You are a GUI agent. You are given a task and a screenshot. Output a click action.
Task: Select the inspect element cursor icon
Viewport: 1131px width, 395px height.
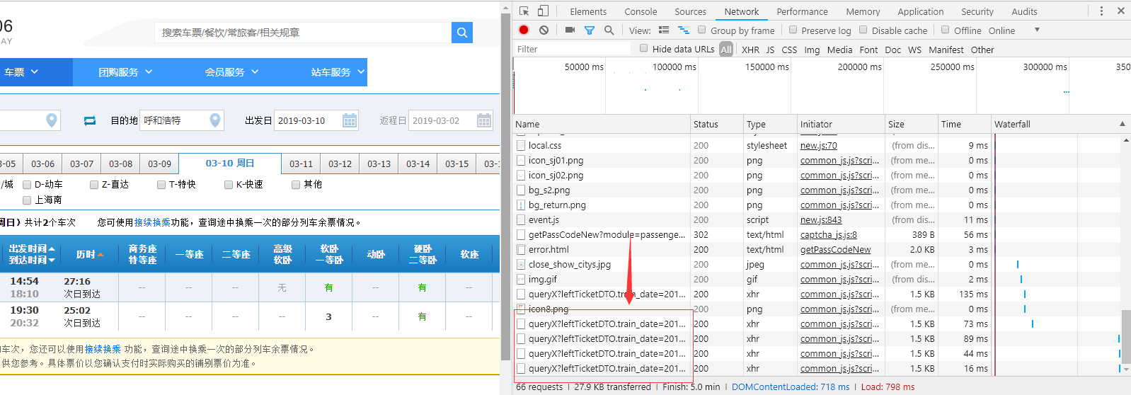point(524,11)
